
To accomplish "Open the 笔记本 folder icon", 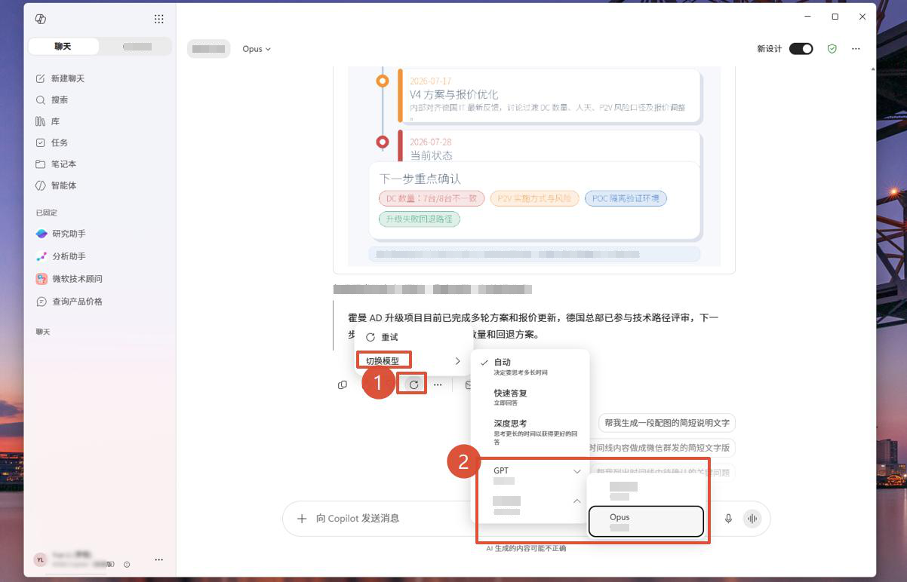I will [41, 164].
